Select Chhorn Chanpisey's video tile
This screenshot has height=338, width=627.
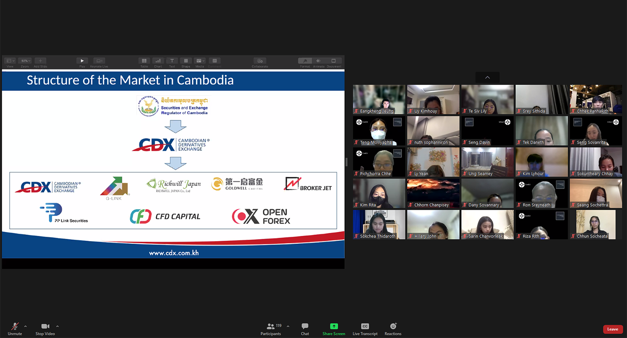coord(433,193)
